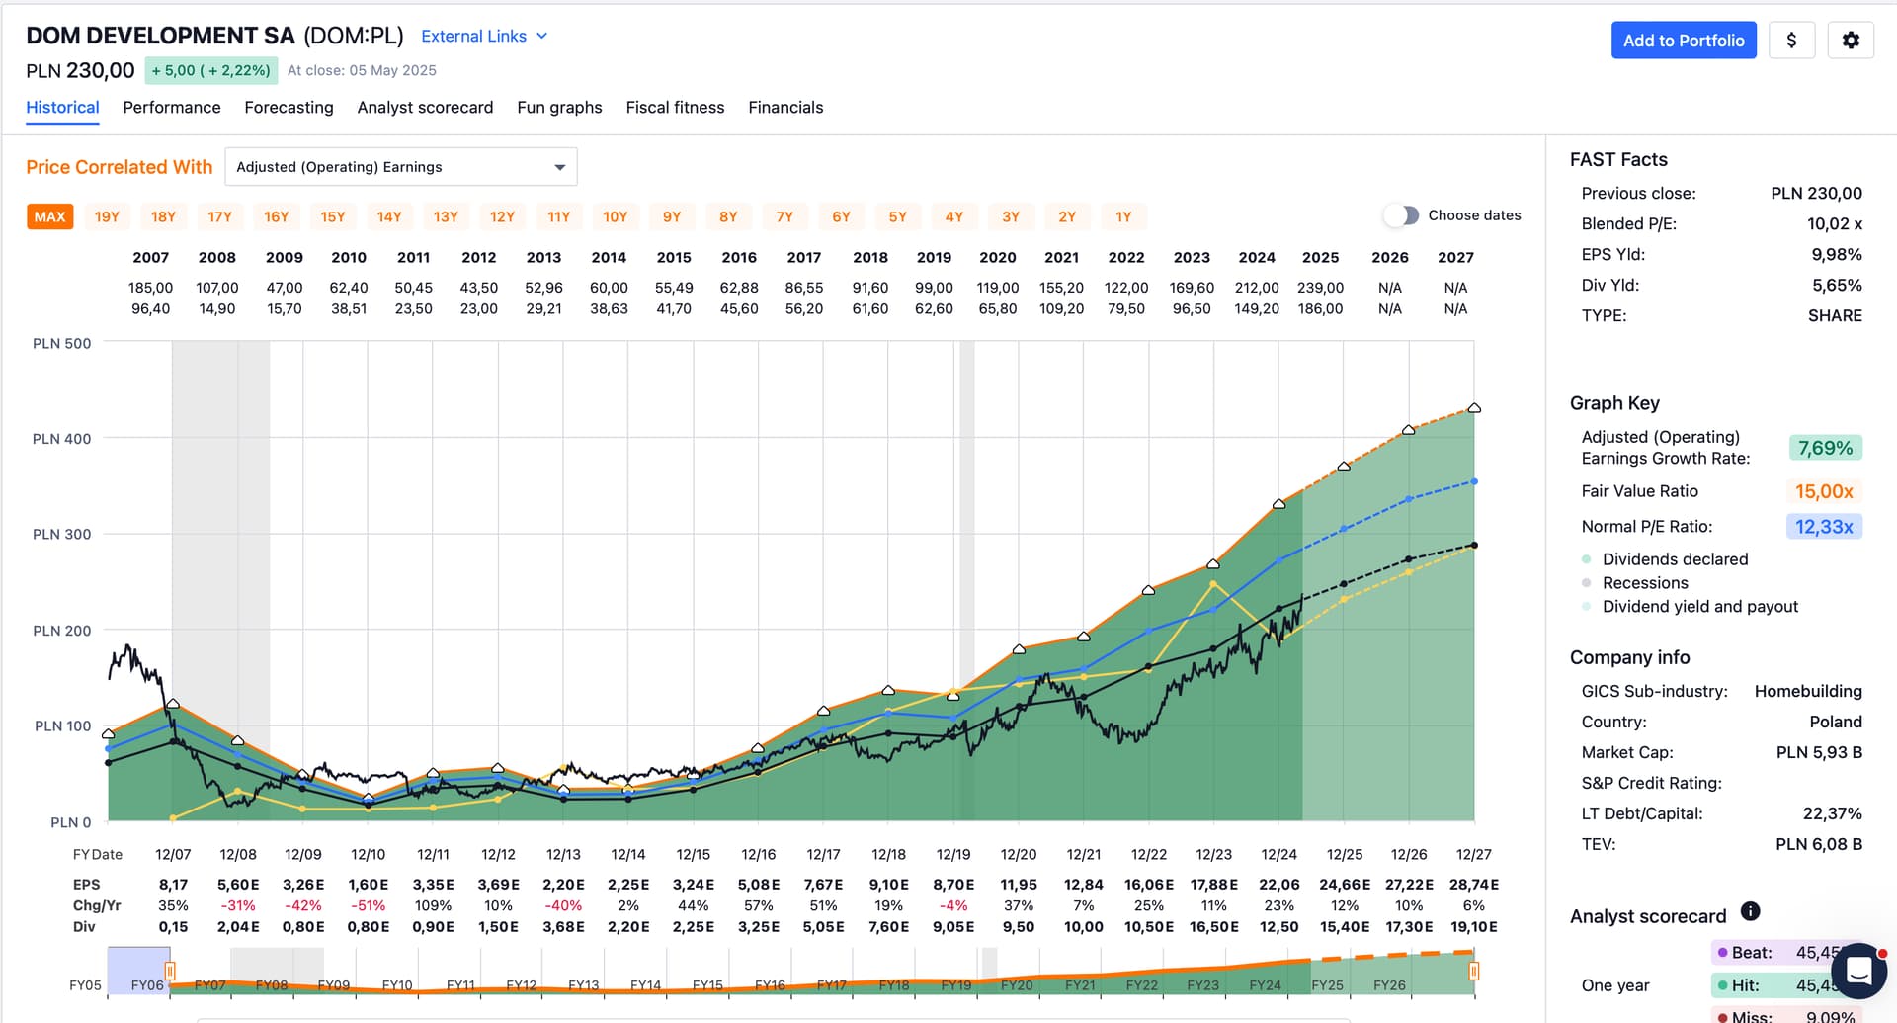Click the External Links chevron arrow
Viewport: 1897px width, 1023px height.
(x=541, y=36)
